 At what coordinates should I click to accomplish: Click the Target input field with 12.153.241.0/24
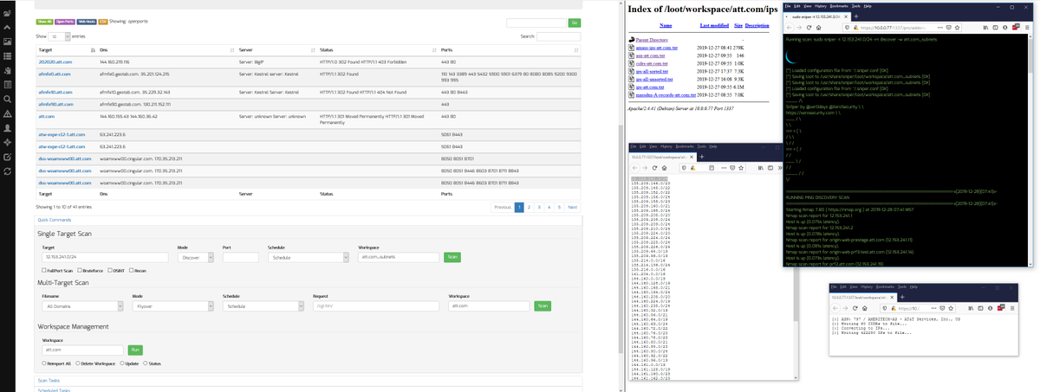coord(105,257)
